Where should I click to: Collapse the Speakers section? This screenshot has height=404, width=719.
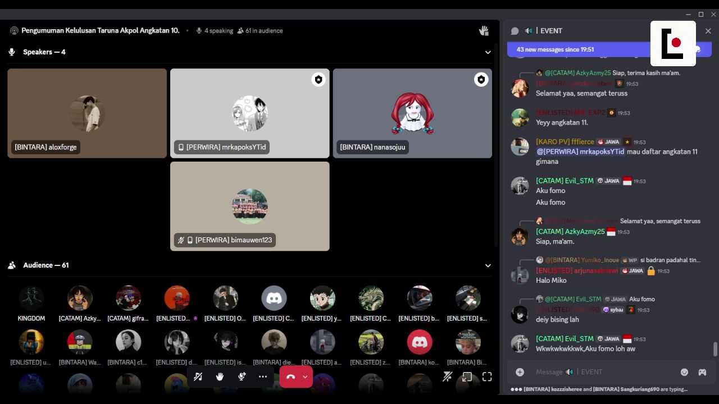488,52
